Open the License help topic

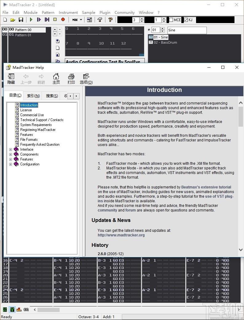[x=26, y=110]
